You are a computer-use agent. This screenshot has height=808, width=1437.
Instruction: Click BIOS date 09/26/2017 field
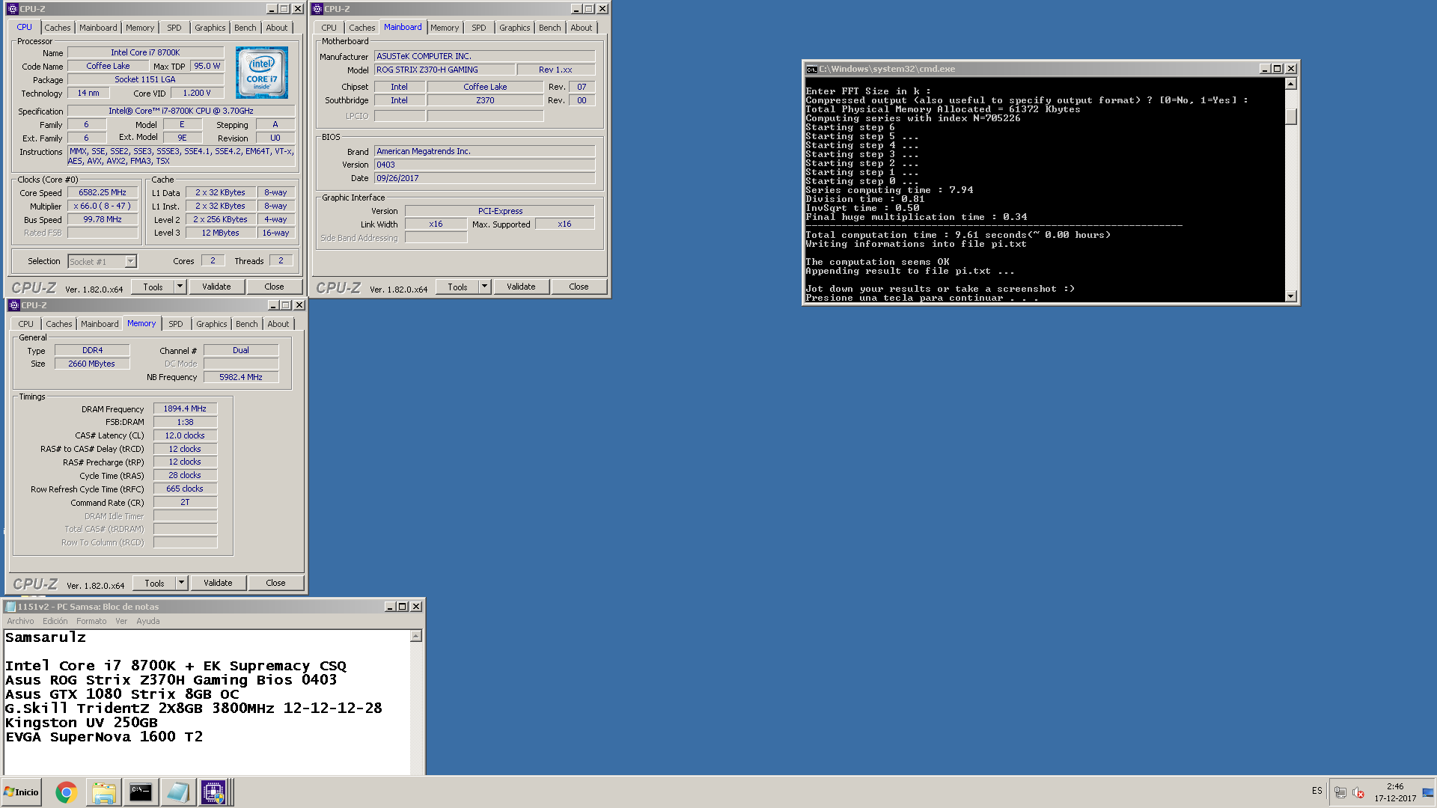(484, 178)
